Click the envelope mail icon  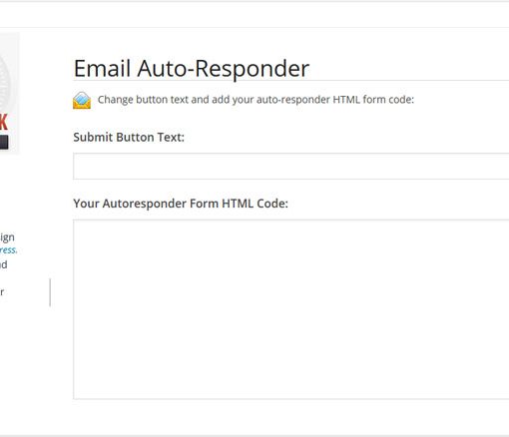pos(82,101)
